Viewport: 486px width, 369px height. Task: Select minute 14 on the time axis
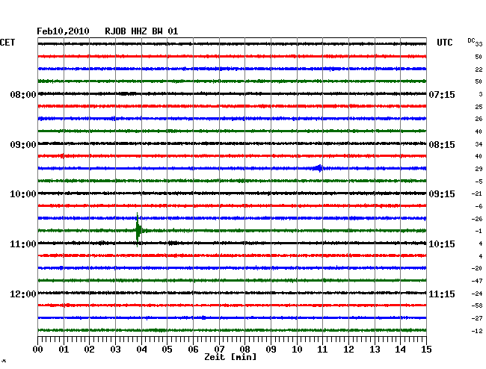(400, 349)
